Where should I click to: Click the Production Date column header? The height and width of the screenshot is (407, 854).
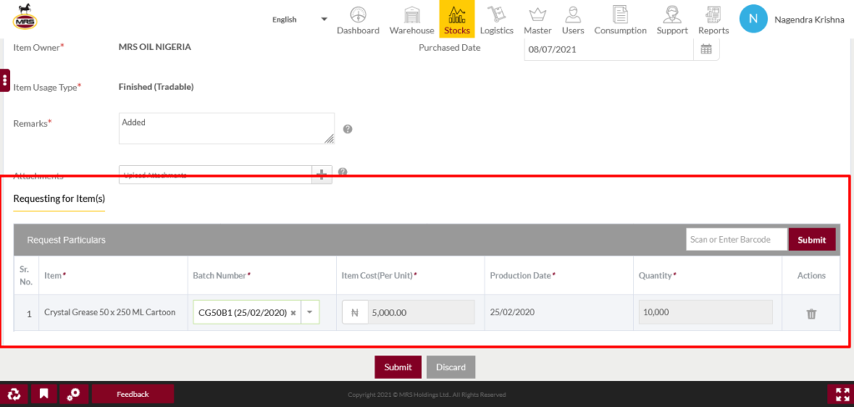pos(522,275)
